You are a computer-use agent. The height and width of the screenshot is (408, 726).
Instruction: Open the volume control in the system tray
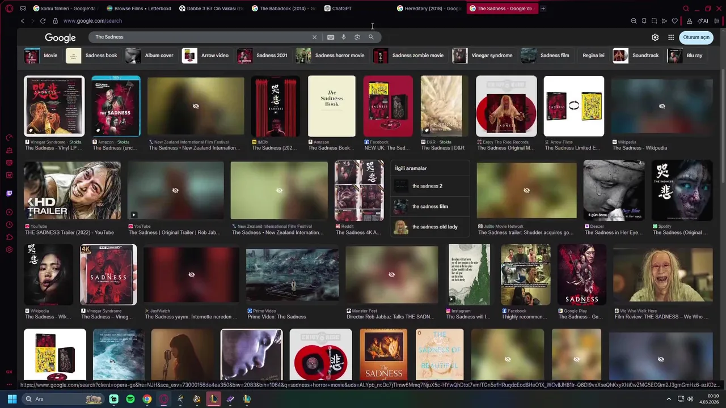click(x=690, y=399)
